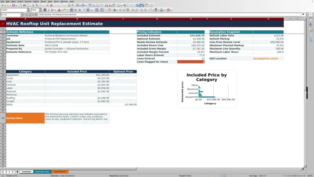Viewport: 314px width, 177px height.
Task: Open the Sheet menu
Action: (43, 1)
